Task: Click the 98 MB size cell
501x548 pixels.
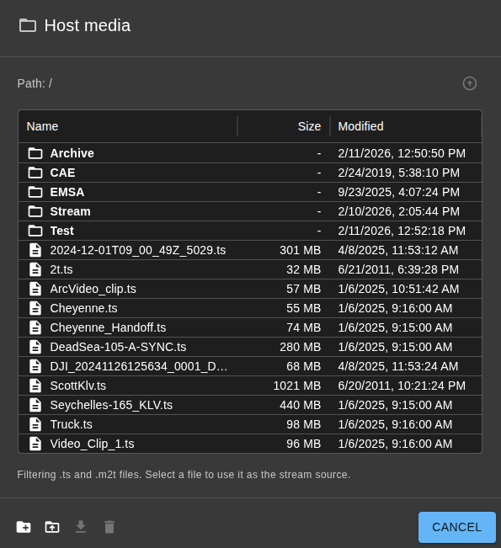Action: point(303,424)
